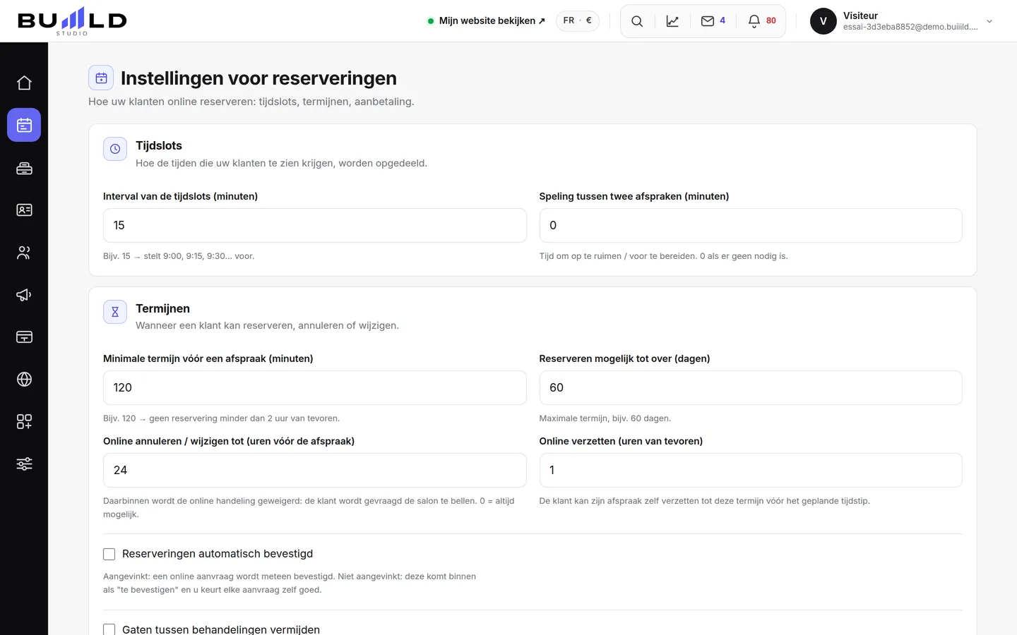Focus the Online verzetten field
The image size is (1017, 635).
[x=751, y=470]
